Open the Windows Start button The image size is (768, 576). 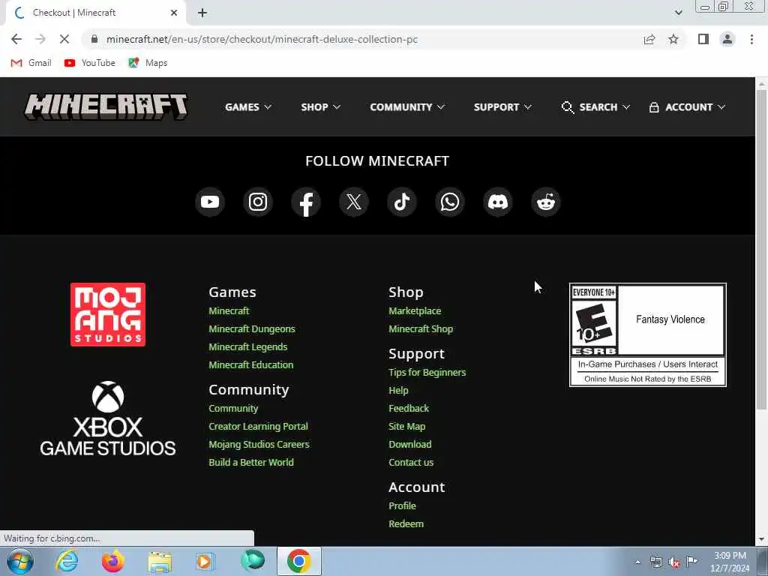point(20,561)
